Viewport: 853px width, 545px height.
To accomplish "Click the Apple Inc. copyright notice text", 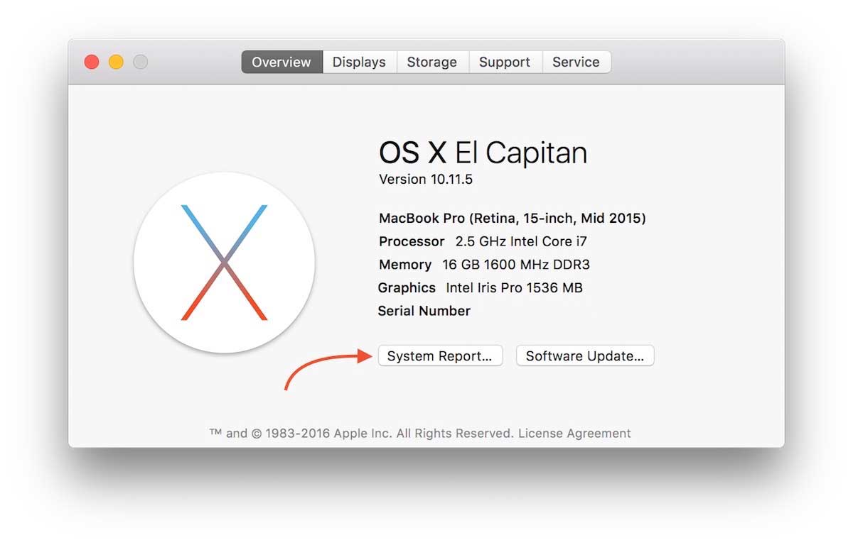I will click(360, 433).
